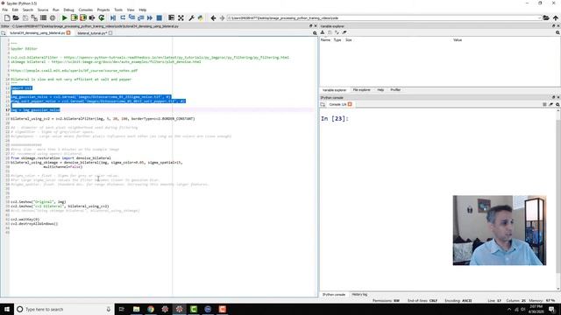Select the Help pane tab

[380, 90]
